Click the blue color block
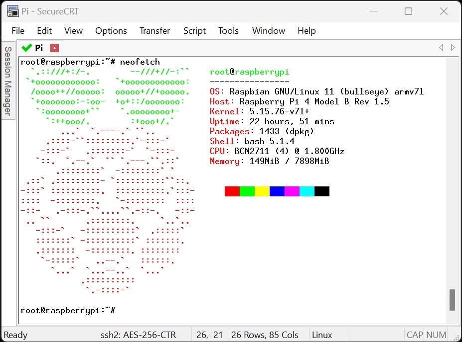Image resolution: width=462 pixels, height=342 pixels. pos(277,191)
